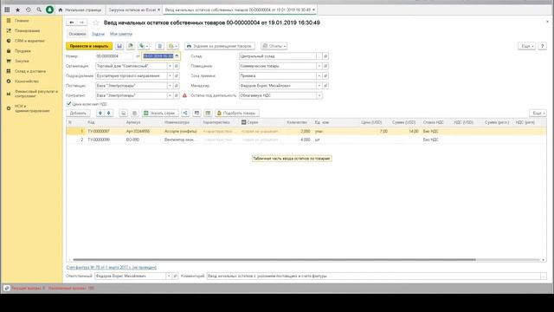This screenshot has height=312, width=554.
Task: Click the horizontal scrollbar under the table
Action: pyautogui.click(x=274, y=260)
